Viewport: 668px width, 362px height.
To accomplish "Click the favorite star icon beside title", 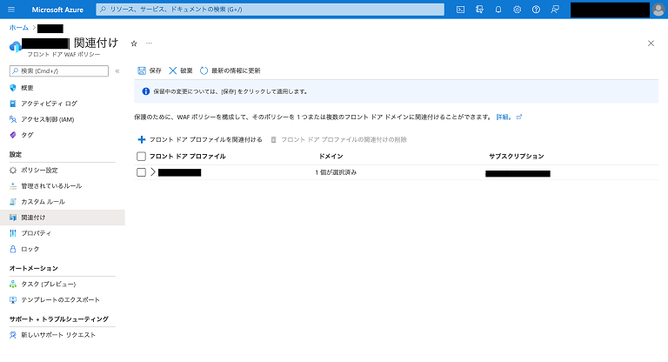I will pyautogui.click(x=134, y=43).
